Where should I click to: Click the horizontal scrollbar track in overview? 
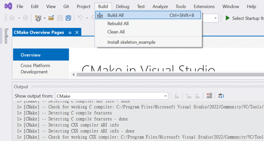coord(170,74)
